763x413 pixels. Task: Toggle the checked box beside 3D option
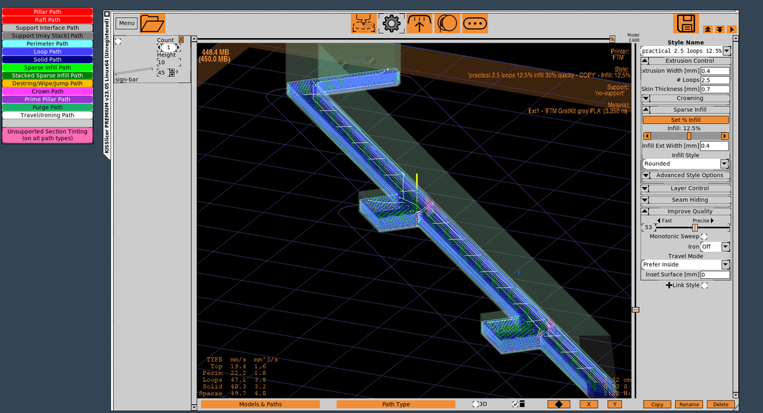tap(515, 404)
